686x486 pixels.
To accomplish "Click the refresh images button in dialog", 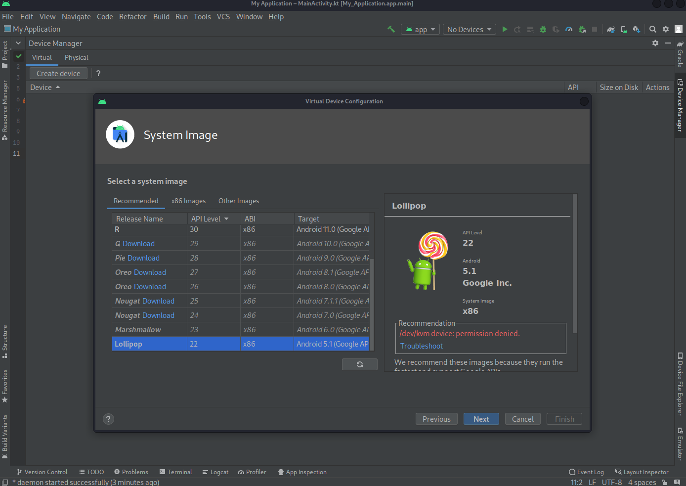I will coord(360,364).
